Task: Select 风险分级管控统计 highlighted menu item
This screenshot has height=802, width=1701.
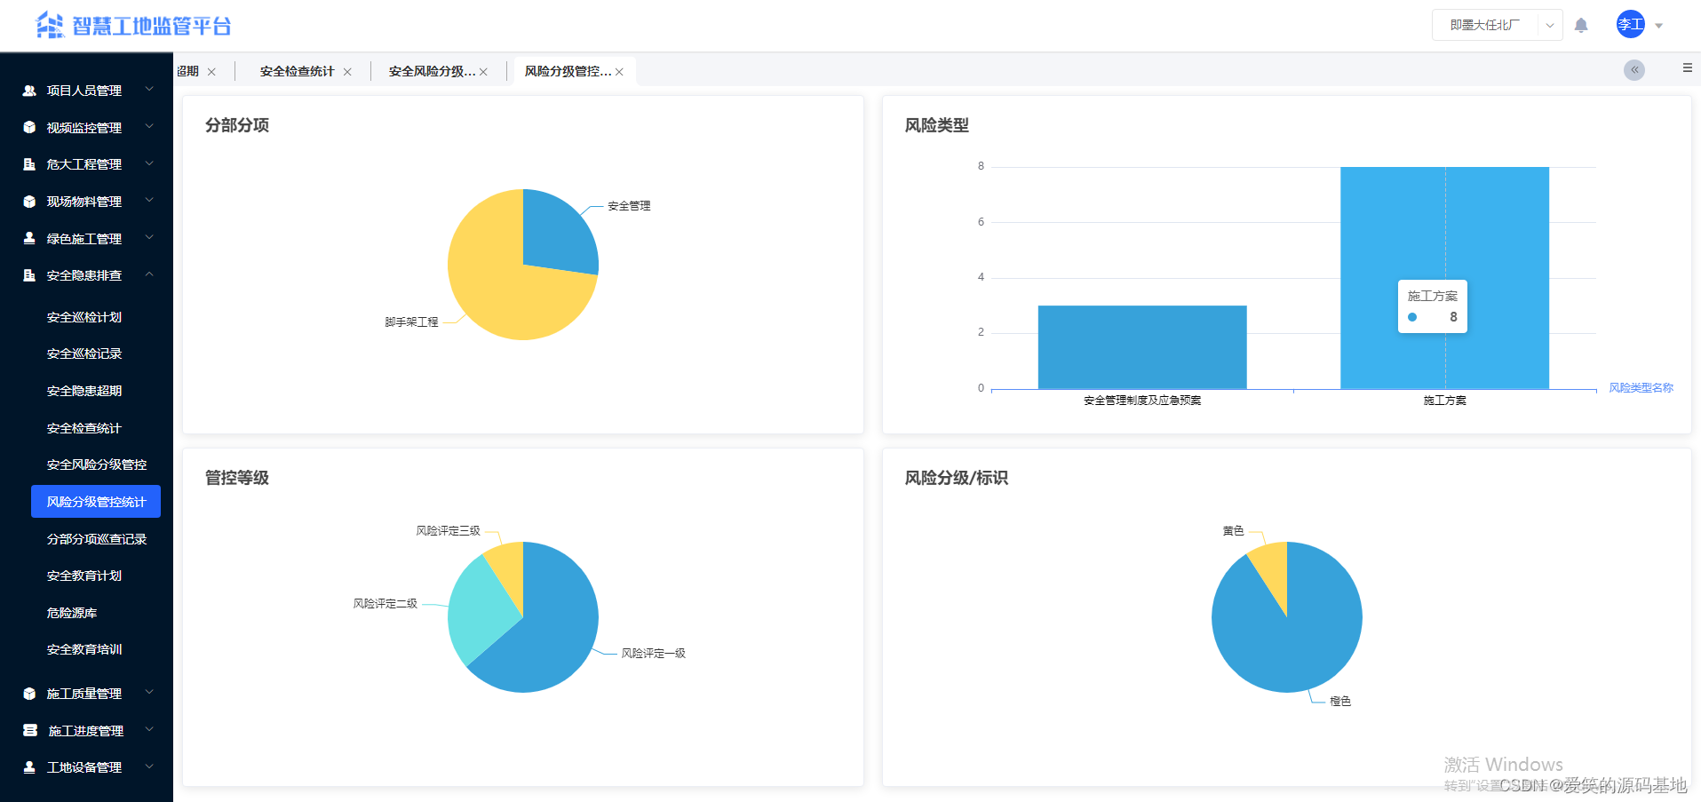Action: 96,501
